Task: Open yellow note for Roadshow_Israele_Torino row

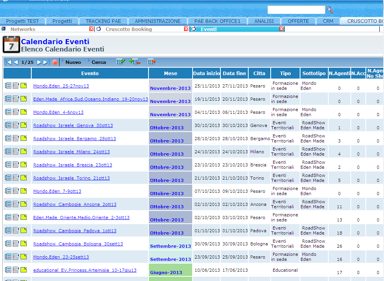Action: pos(24,178)
